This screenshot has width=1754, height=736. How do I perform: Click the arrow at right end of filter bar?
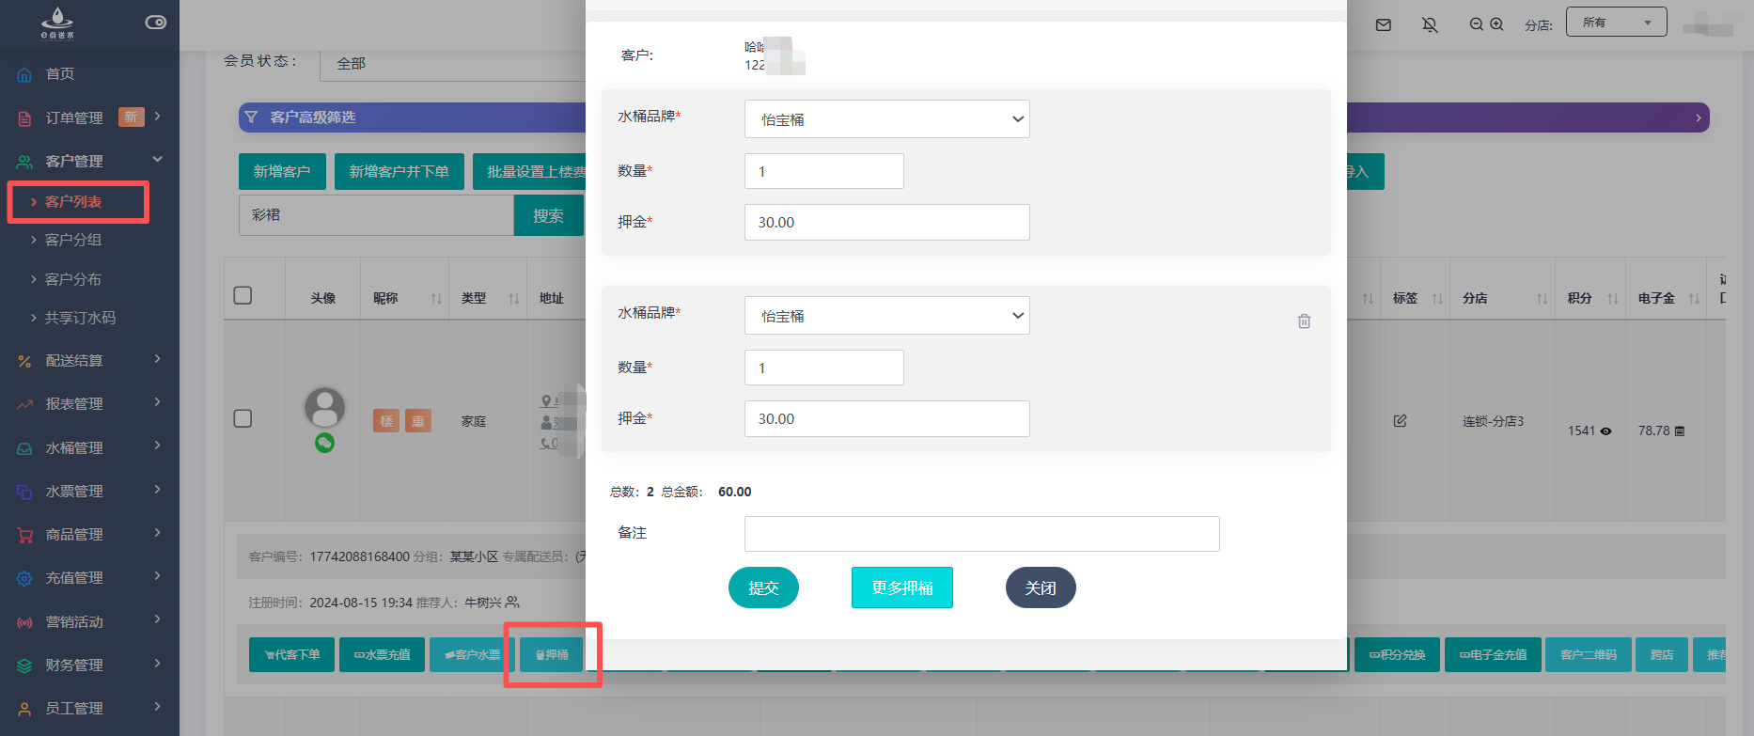click(1698, 117)
